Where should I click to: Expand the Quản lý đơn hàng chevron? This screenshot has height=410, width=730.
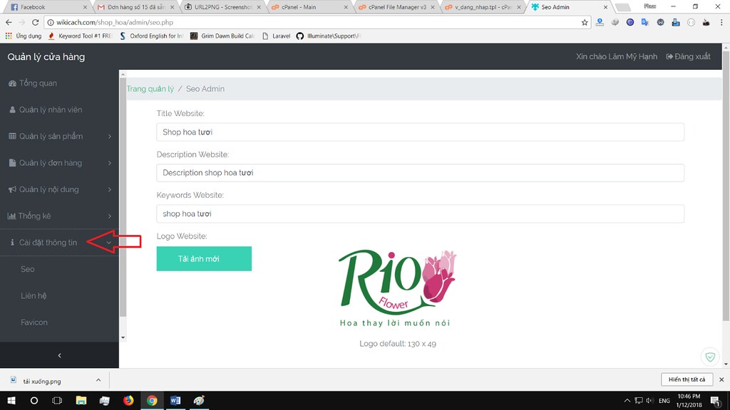click(110, 163)
